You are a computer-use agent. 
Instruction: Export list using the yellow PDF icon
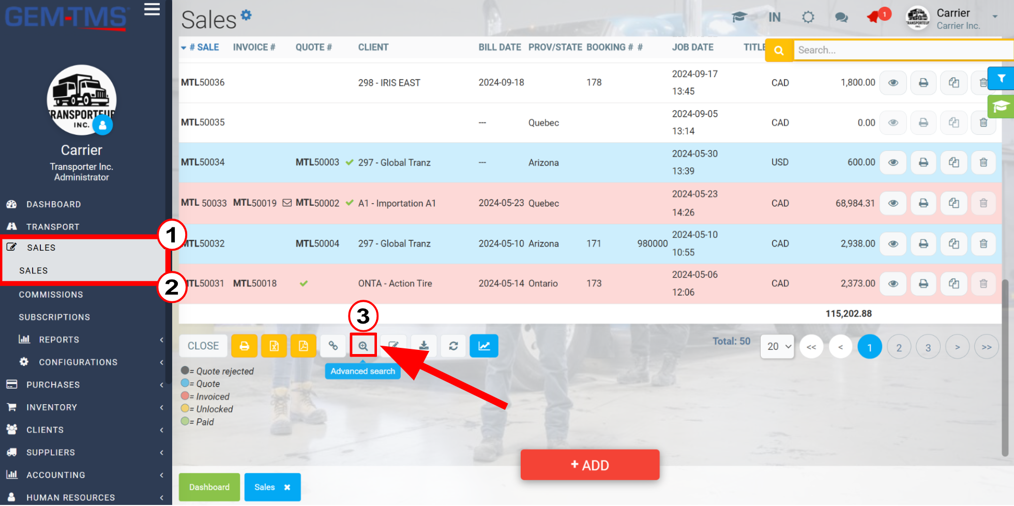pyautogui.click(x=304, y=346)
